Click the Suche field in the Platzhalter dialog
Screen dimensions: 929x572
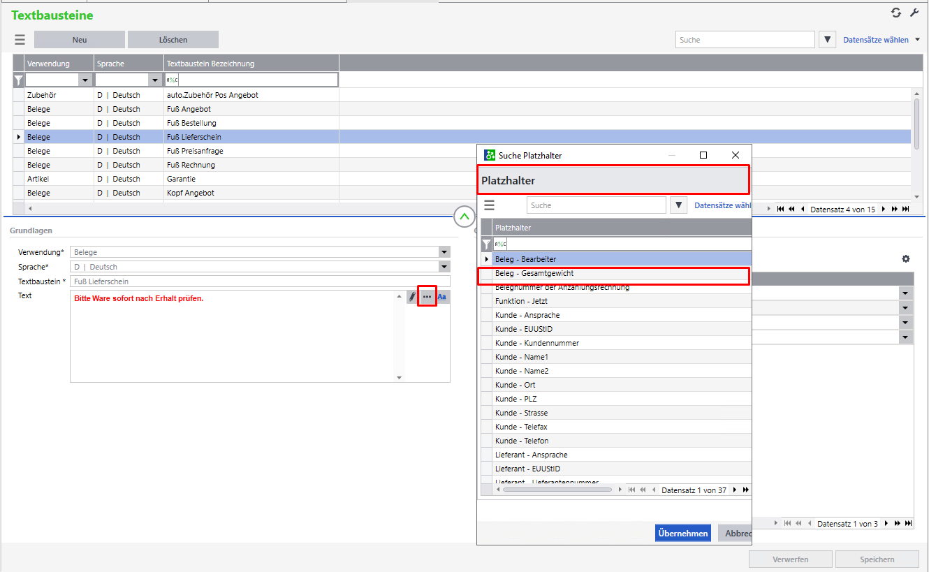coord(596,205)
